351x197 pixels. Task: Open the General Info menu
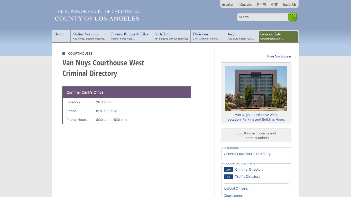[x=278, y=36]
